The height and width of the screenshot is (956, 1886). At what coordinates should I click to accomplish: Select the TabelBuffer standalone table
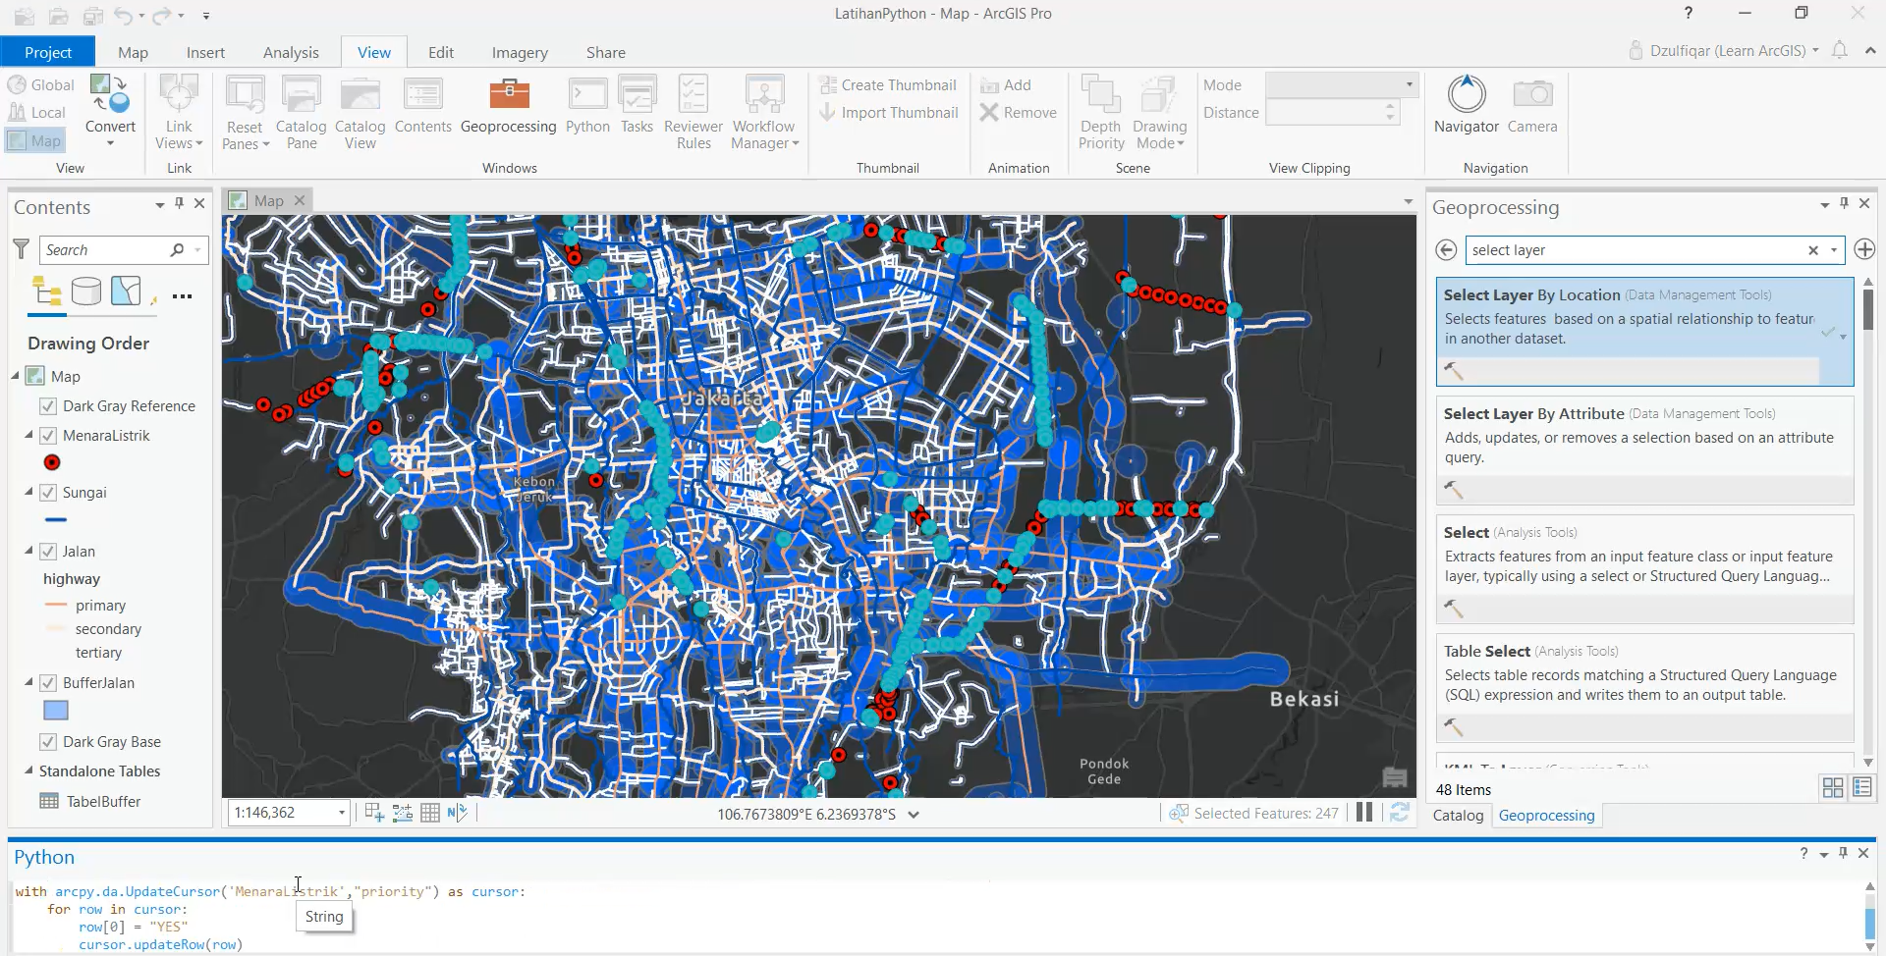[103, 801]
